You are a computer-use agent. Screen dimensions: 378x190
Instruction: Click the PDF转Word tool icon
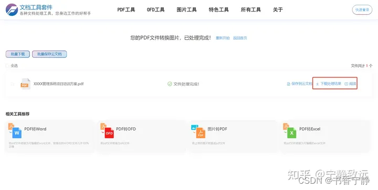point(15,131)
